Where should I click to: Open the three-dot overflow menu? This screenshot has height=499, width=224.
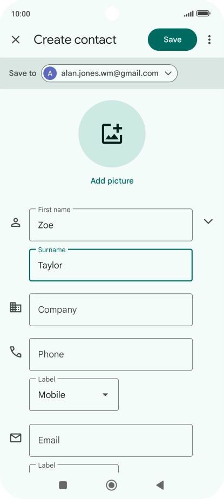click(x=209, y=40)
